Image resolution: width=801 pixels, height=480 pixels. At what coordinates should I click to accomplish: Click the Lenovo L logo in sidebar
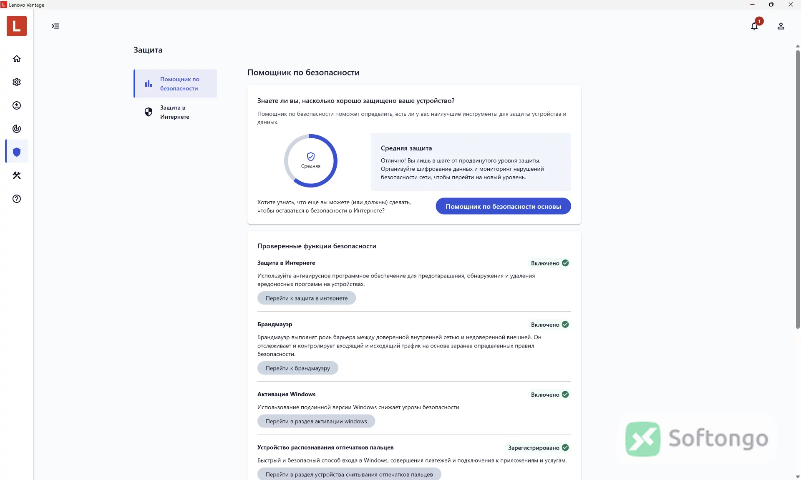point(17,26)
